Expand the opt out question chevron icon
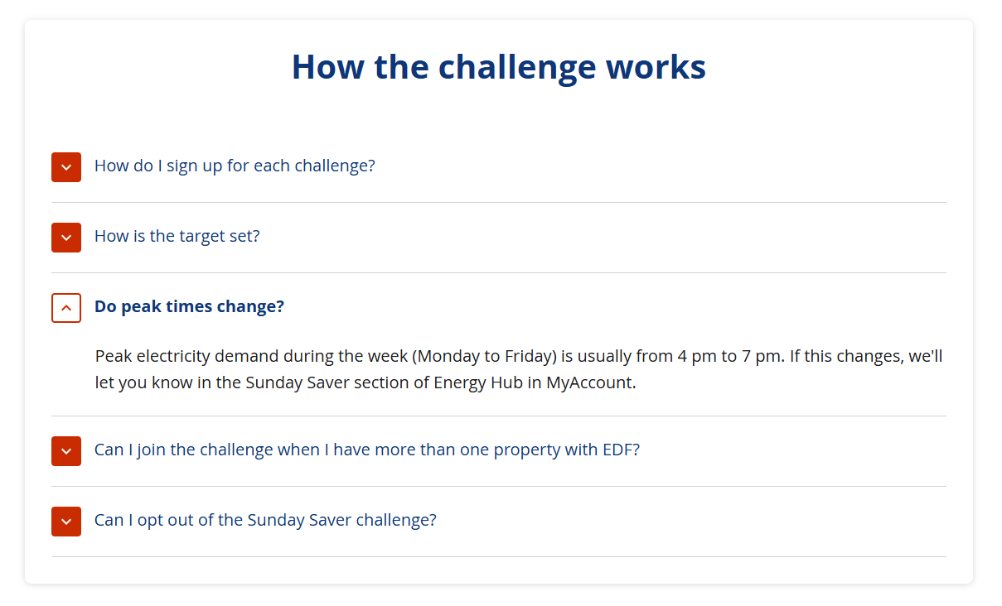 66,522
